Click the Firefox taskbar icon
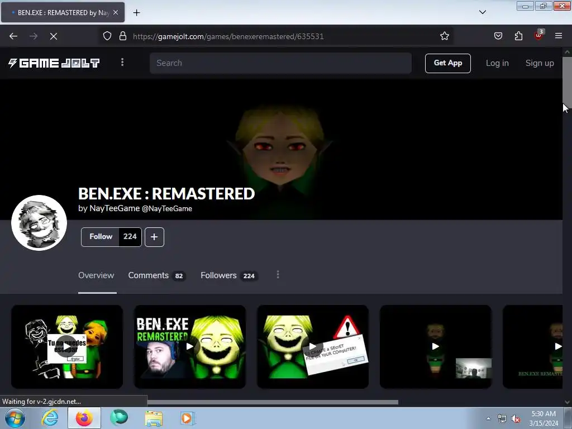This screenshot has height=429, width=572. pos(84,418)
